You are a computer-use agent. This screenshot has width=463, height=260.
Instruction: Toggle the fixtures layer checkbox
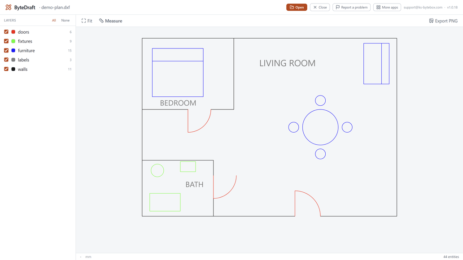click(6, 41)
